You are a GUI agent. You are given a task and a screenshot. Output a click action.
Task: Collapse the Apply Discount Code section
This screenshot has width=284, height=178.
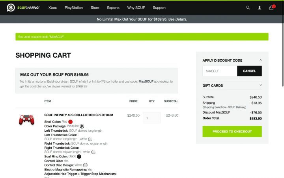[261, 60]
